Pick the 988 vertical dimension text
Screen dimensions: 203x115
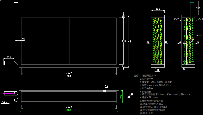coord(123,41)
